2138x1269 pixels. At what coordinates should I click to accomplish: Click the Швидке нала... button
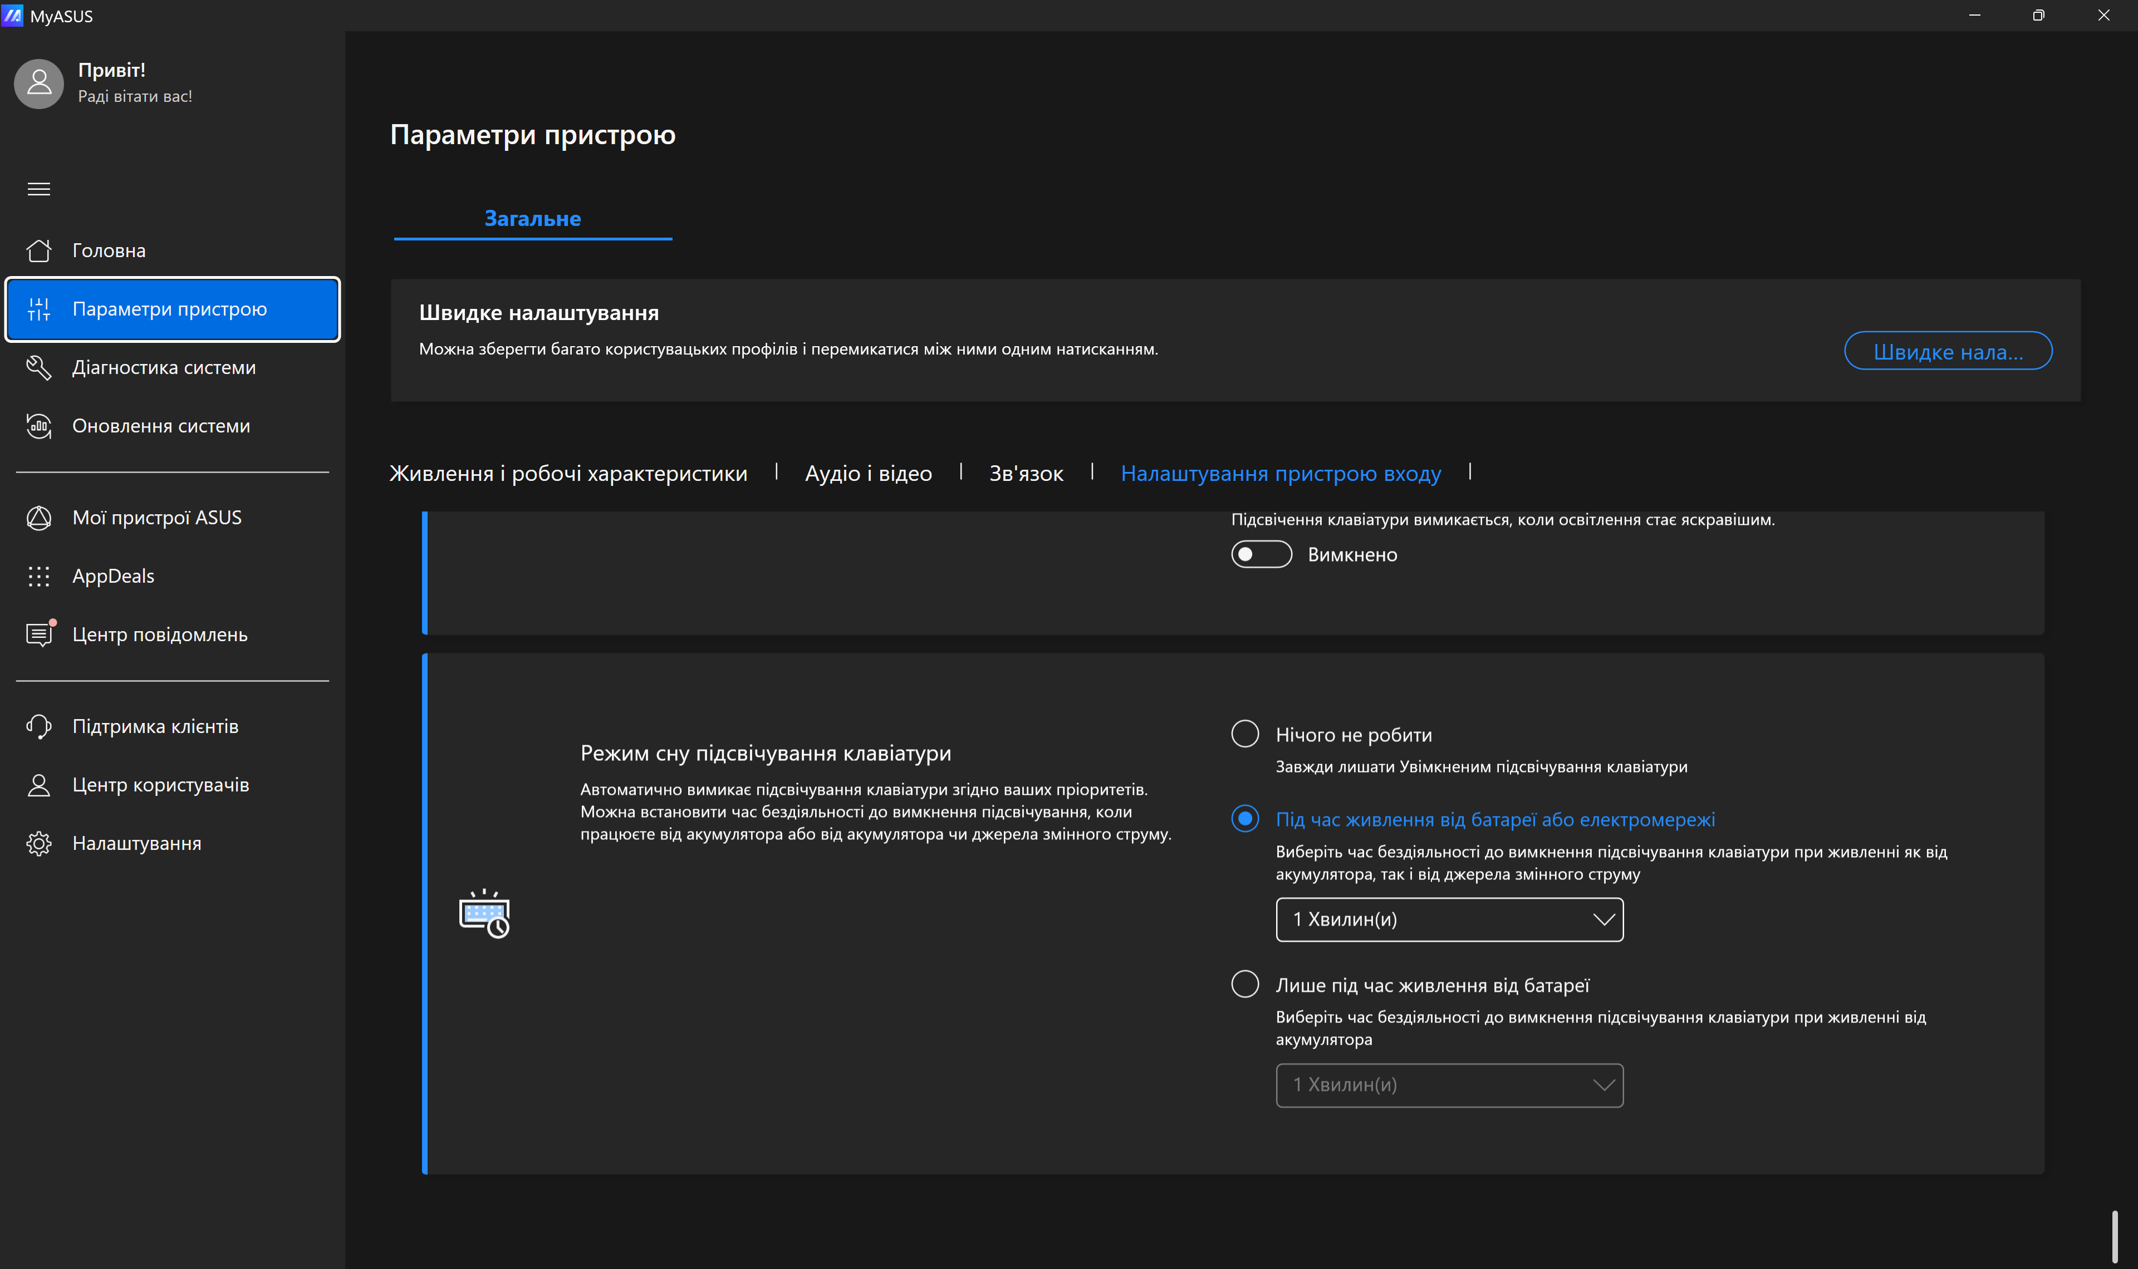pos(1947,351)
